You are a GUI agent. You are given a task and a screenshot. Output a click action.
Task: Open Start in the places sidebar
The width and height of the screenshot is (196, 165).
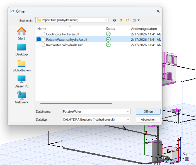point(21,33)
